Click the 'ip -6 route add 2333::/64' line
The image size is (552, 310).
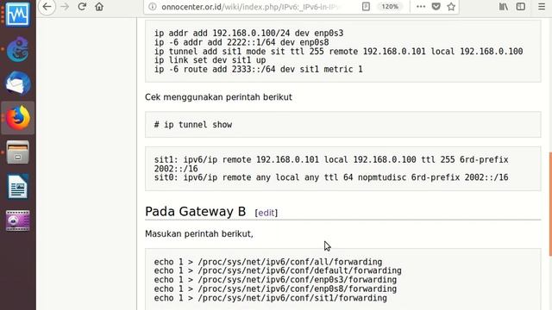pos(258,69)
